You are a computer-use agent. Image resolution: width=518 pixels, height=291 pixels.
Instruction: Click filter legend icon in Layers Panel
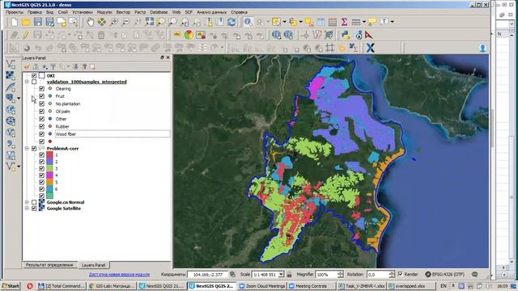[53, 66]
